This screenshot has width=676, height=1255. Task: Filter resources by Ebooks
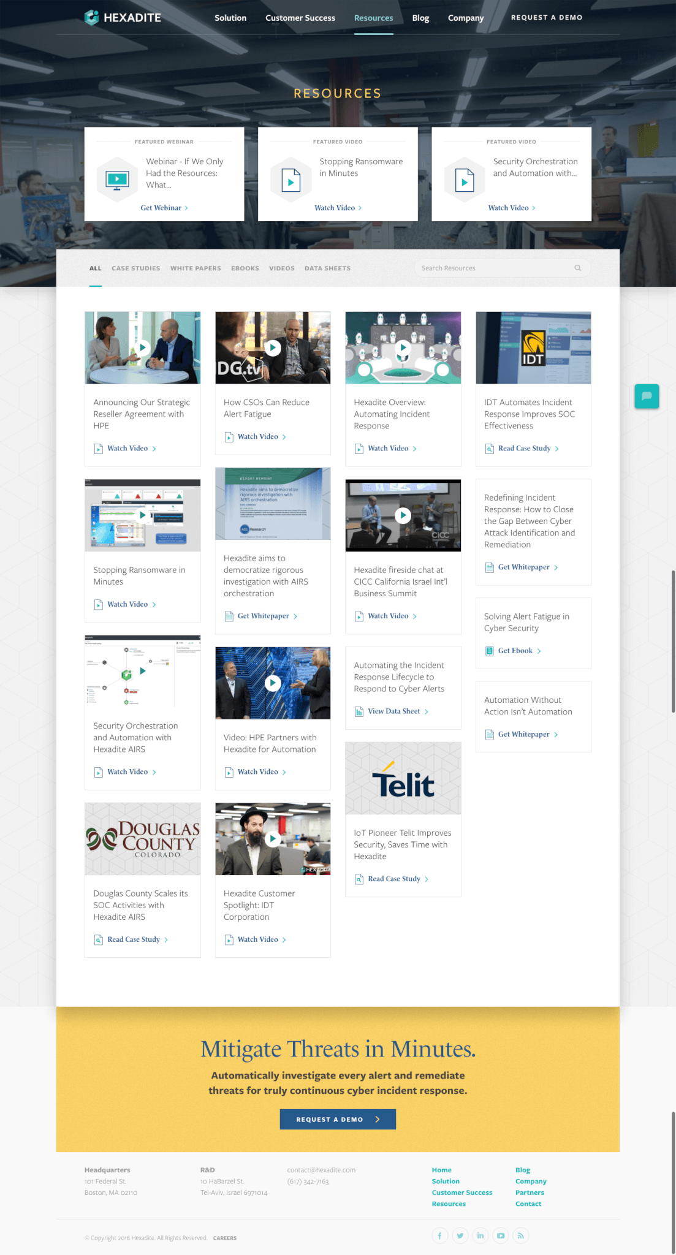245,268
